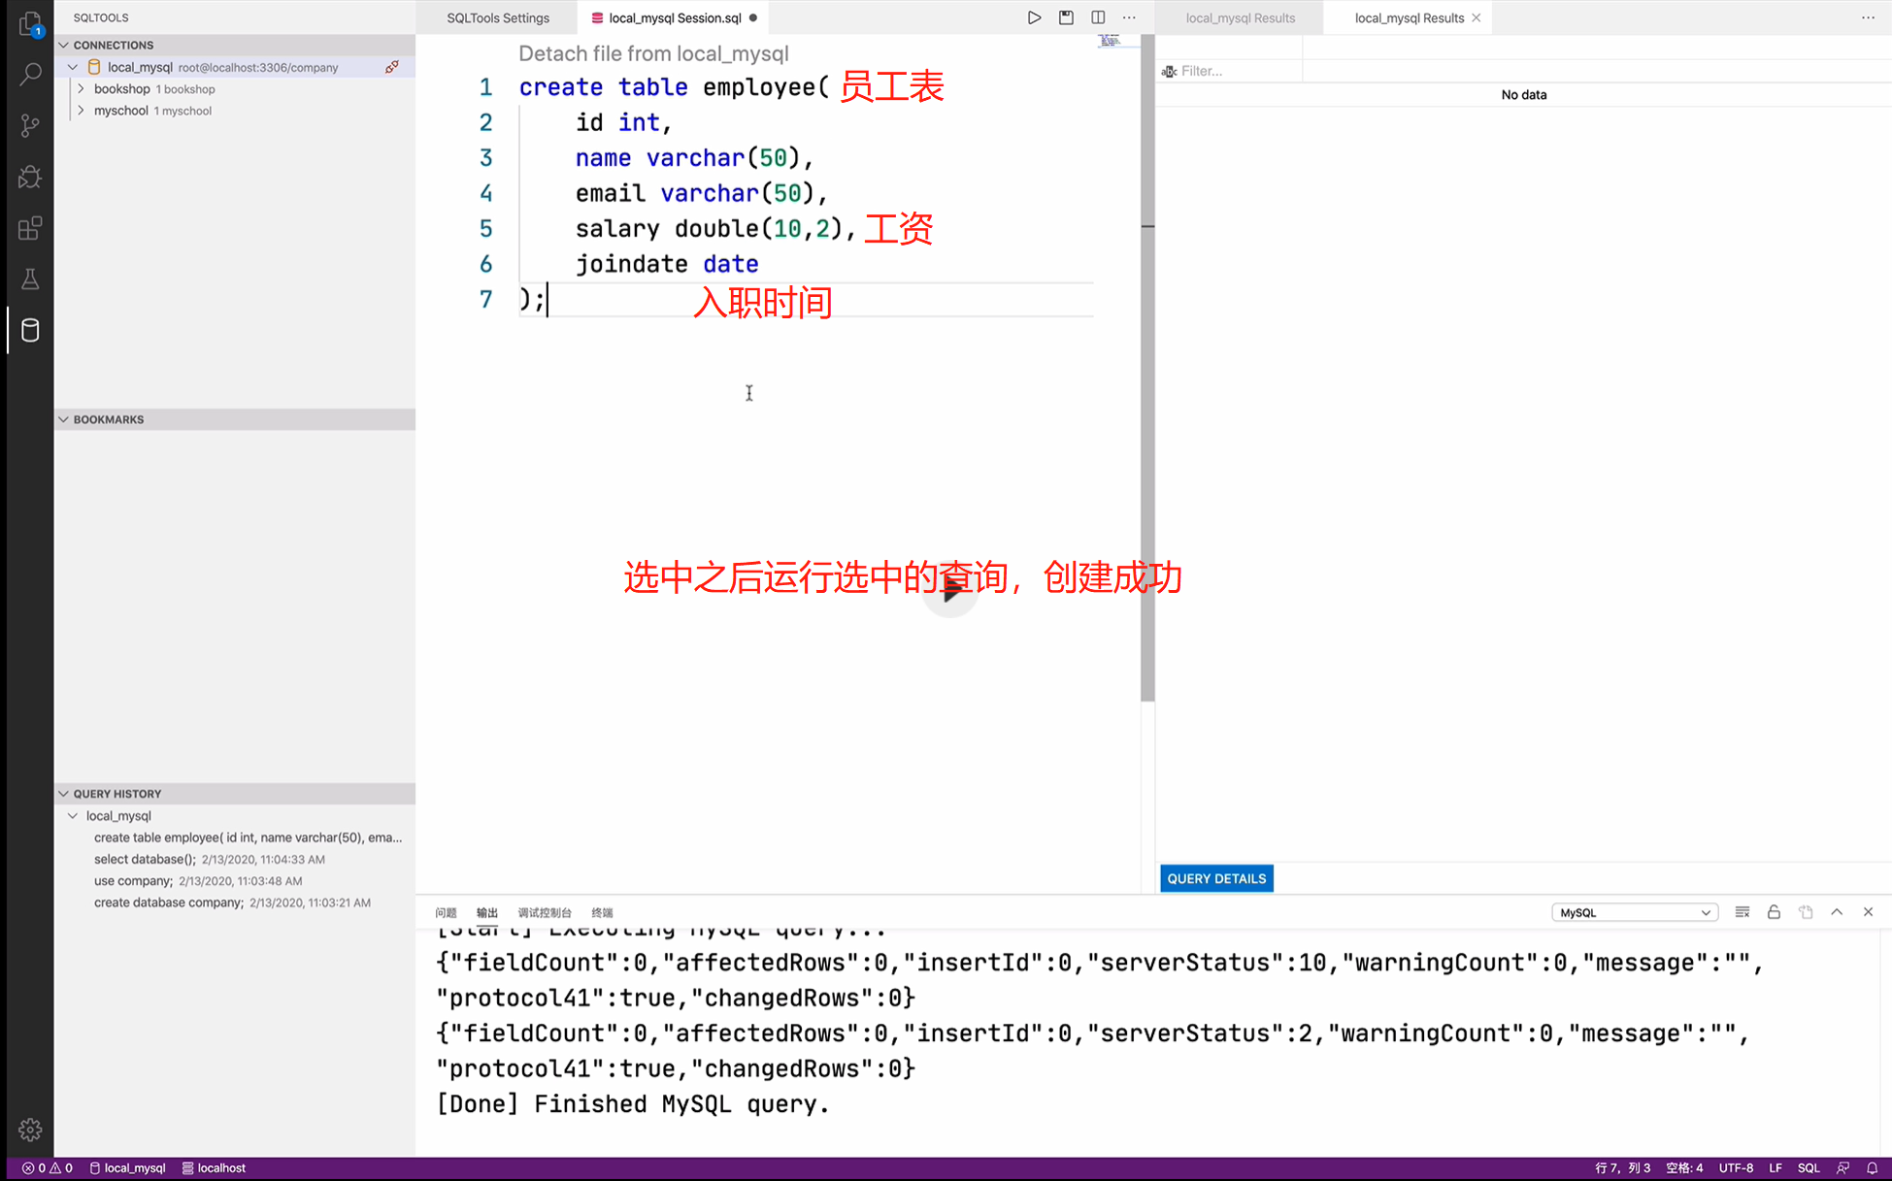Switch to the first local_mysql Results tab
The image size is (1892, 1181).
coord(1240,17)
